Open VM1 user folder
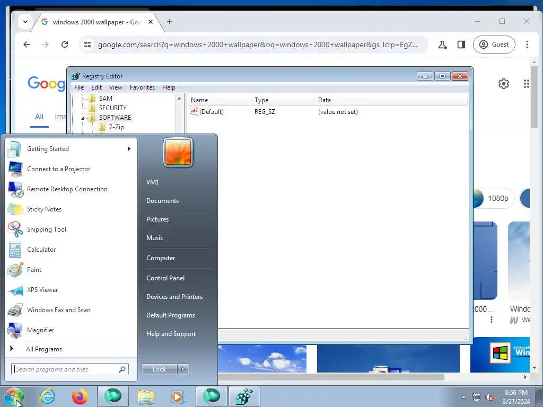Screen dimensions: 543x407 [x=152, y=182]
